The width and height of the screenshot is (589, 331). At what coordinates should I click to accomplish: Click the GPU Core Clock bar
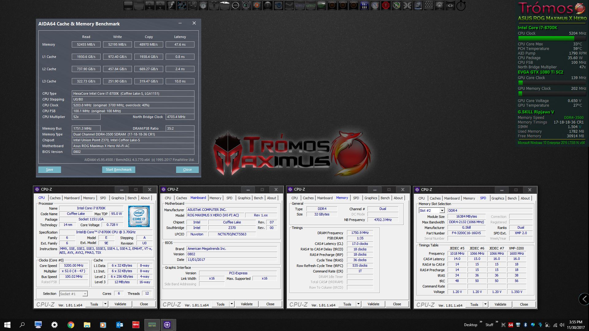point(552,83)
